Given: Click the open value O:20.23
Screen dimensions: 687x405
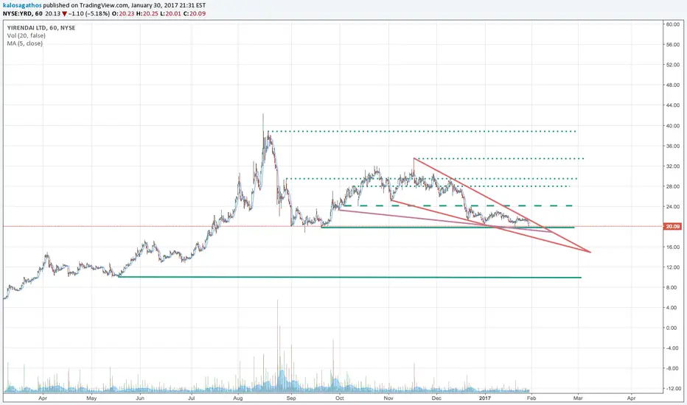Looking at the screenshot, I should [124, 13].
